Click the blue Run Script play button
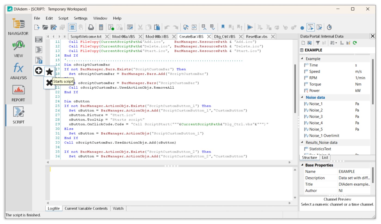381x224 pixels. click(x=250, y=27)
